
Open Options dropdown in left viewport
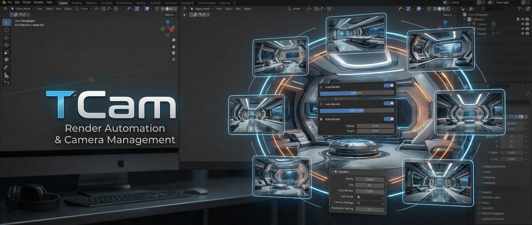(x=170, y=15)
